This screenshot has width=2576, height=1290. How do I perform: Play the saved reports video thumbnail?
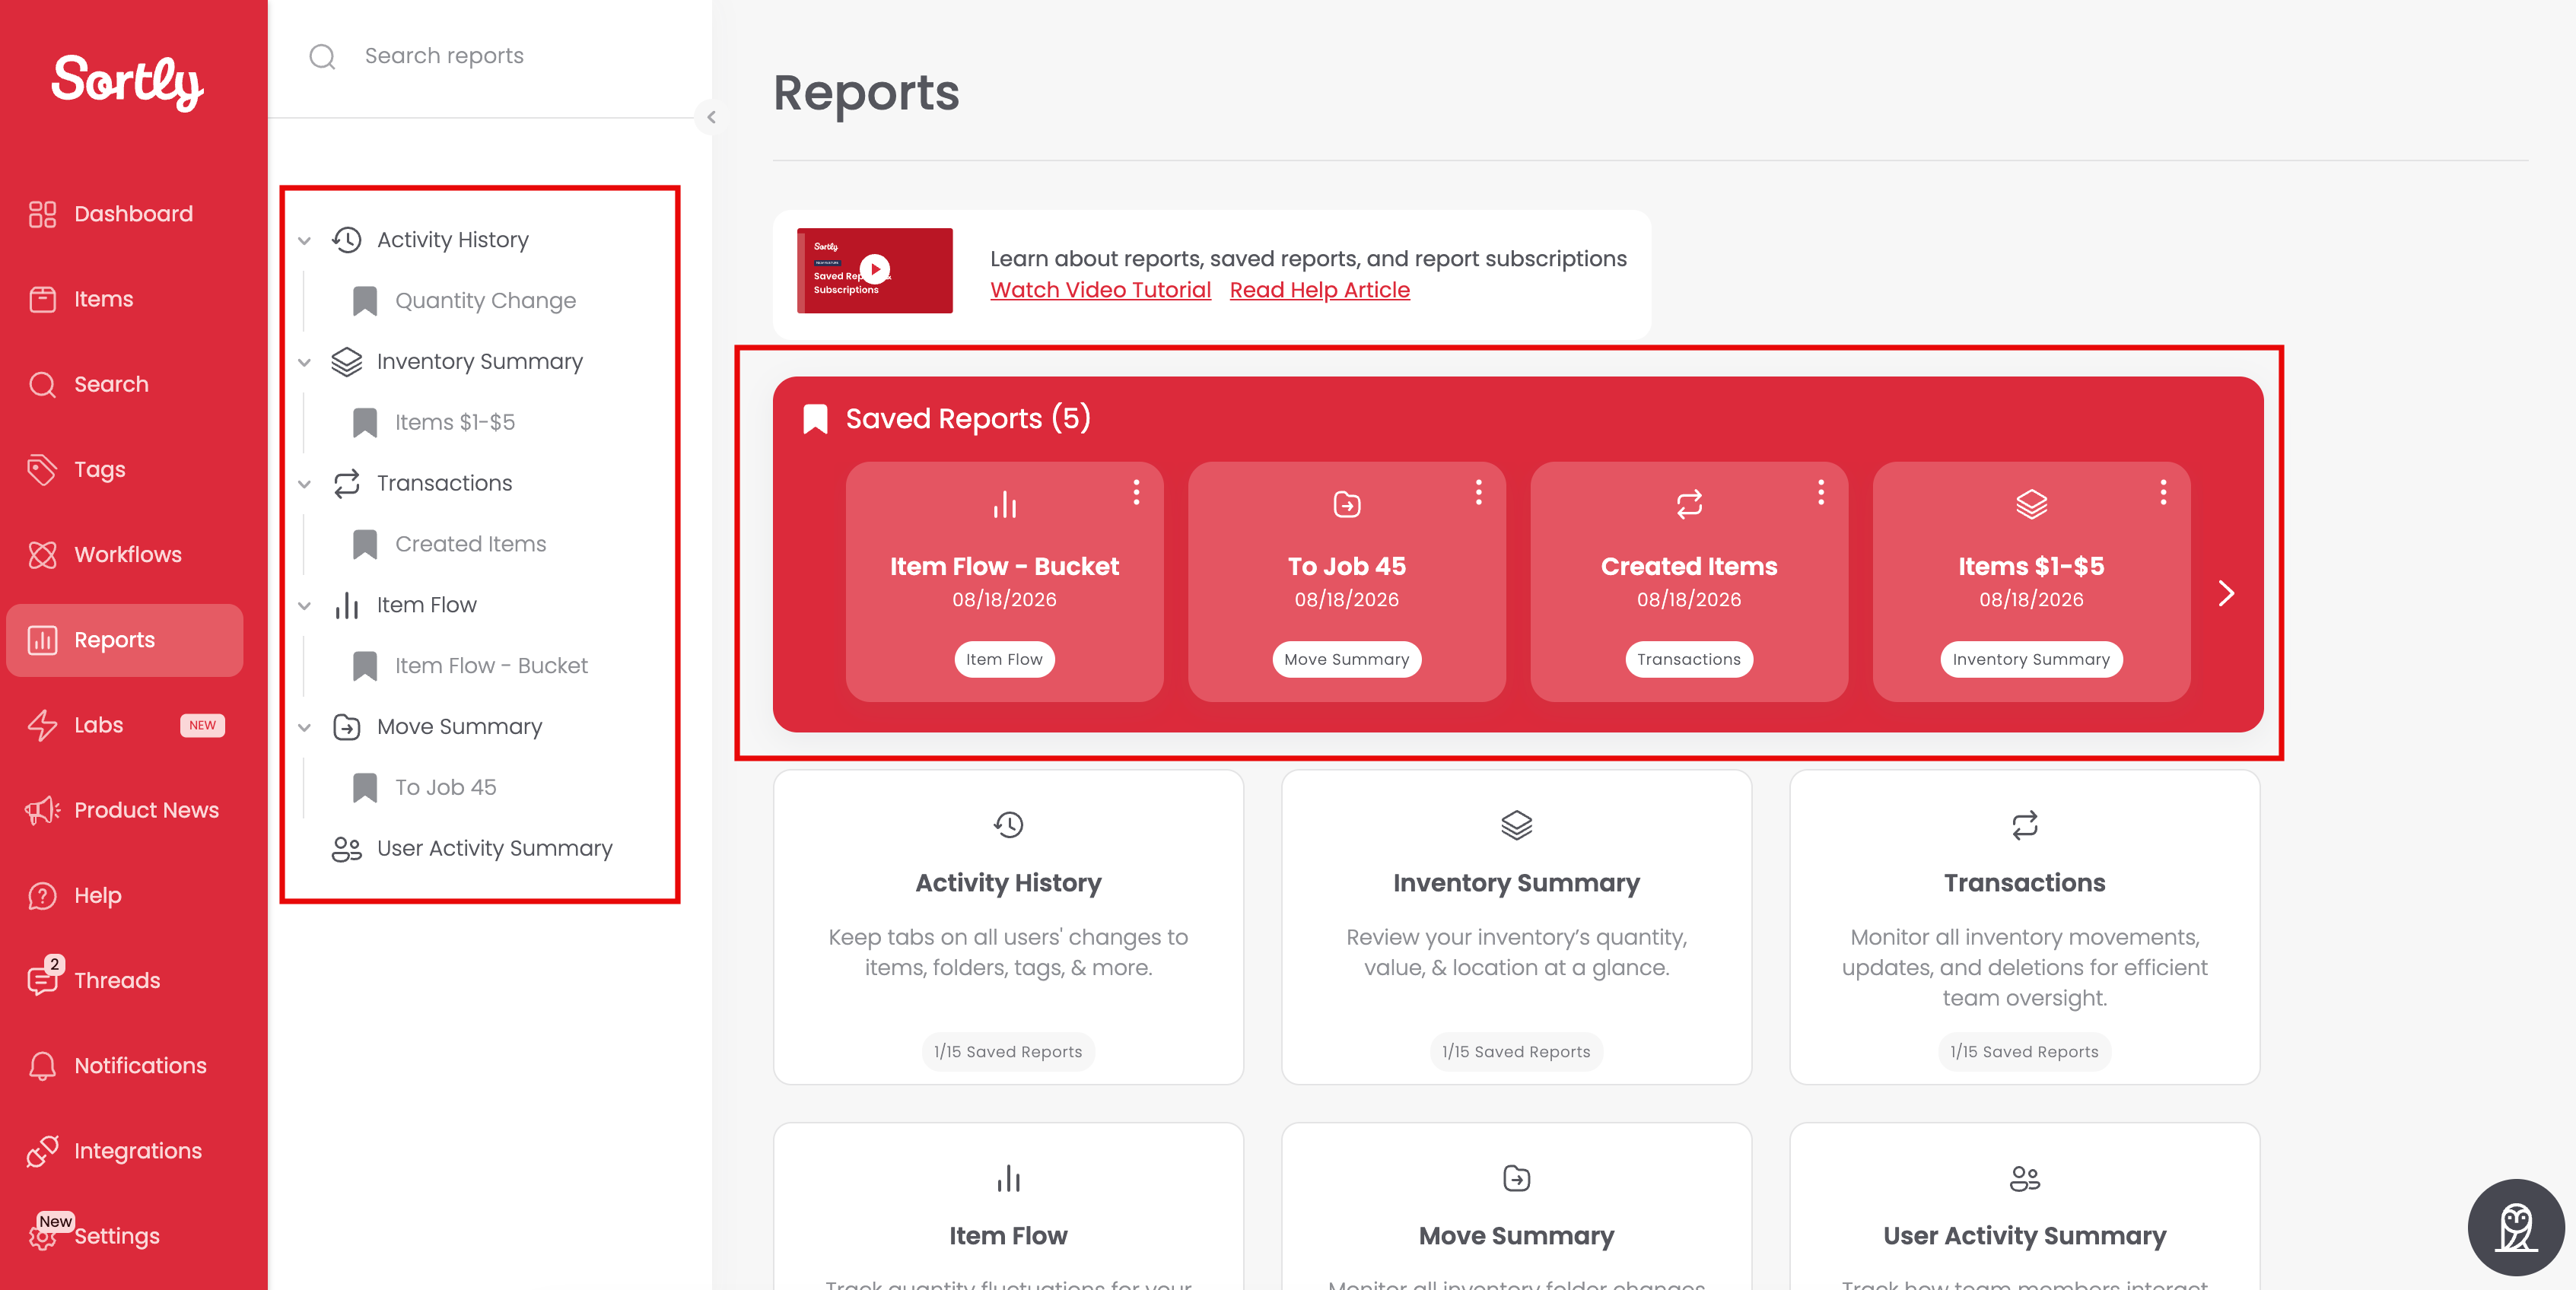875,270
